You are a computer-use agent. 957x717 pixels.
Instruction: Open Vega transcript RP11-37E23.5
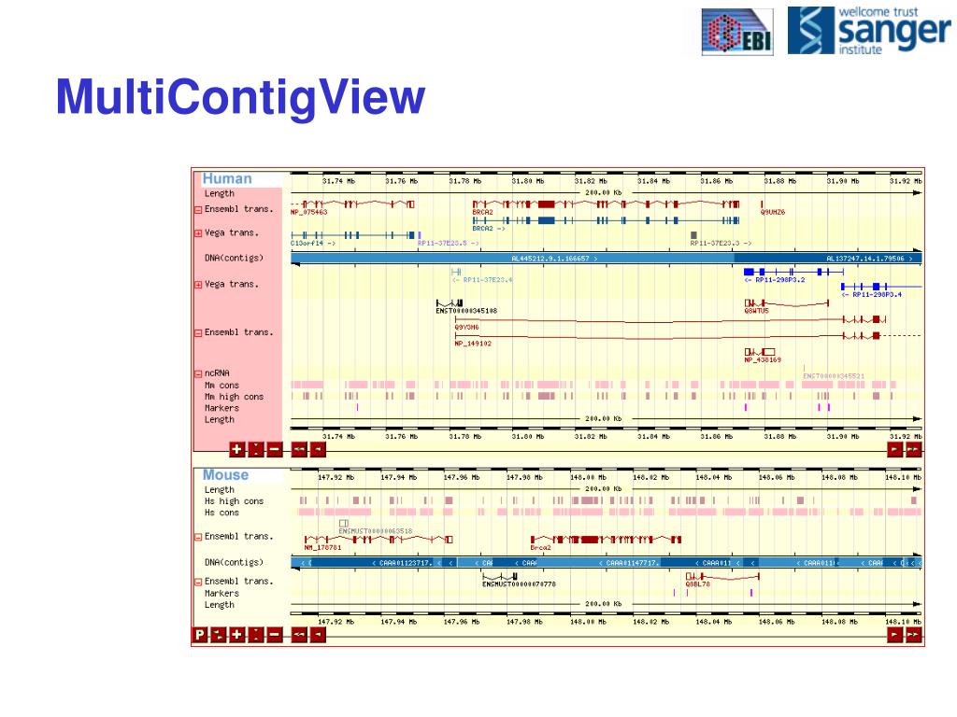coord(448,243)
